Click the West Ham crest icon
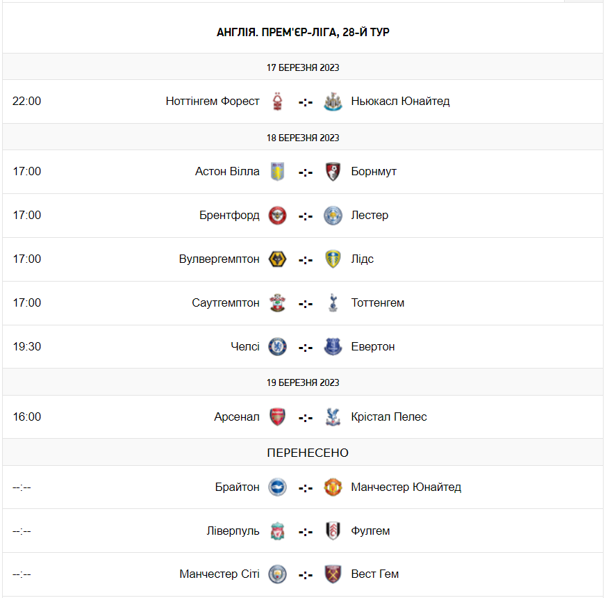The image size is (605, 598). 333,574
